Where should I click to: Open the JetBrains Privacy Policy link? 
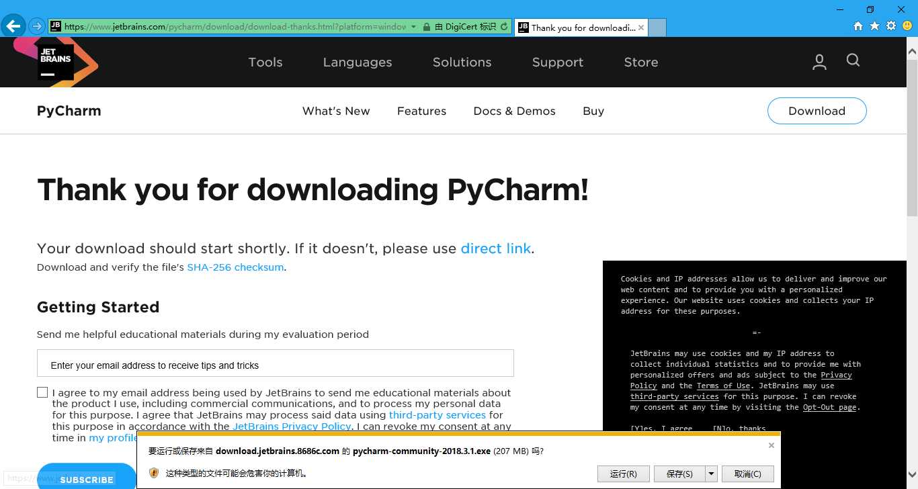(292, 427)
